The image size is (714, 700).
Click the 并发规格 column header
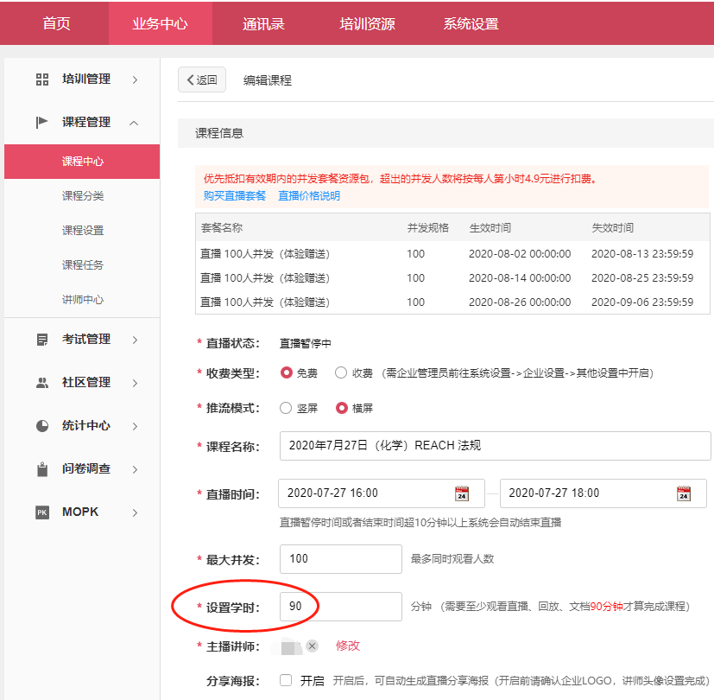pos(428,228)
